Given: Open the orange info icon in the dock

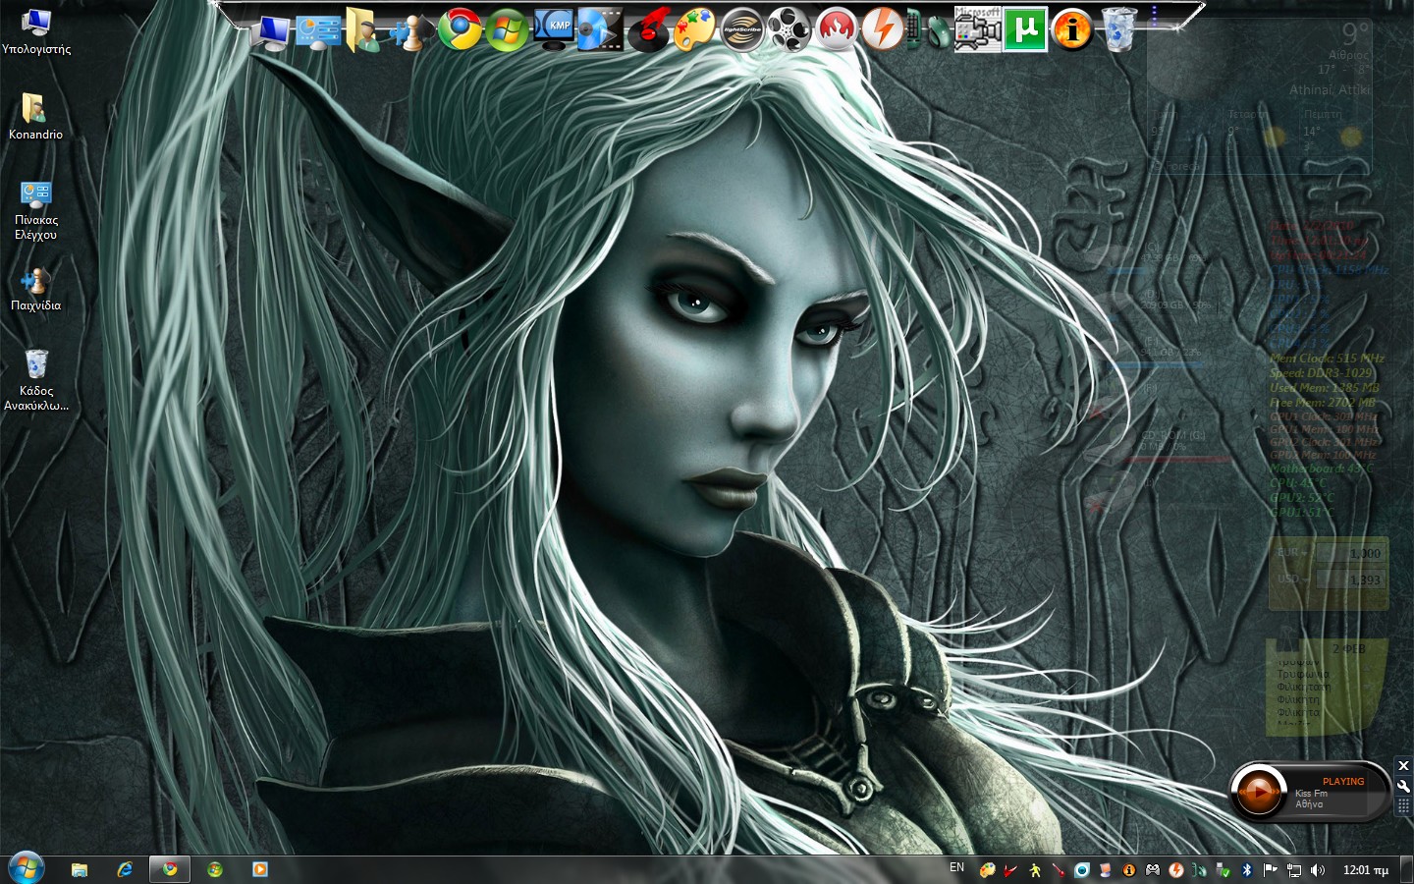Looking at the screenshot, I should [x=1072, y=29].
